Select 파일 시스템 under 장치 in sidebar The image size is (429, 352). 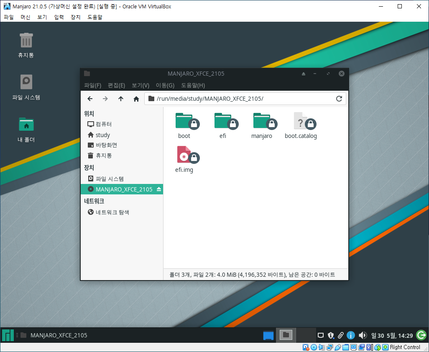122,179
